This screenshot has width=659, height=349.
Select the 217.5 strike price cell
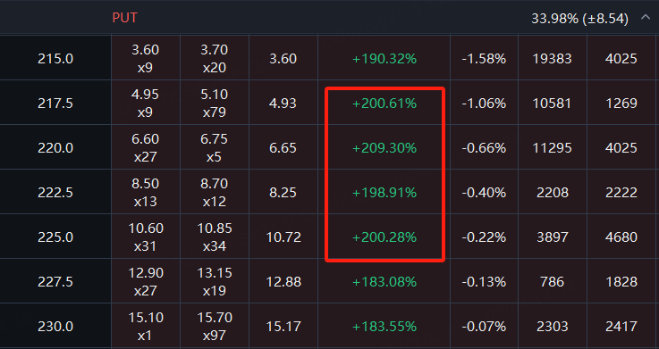pos(55,104)
